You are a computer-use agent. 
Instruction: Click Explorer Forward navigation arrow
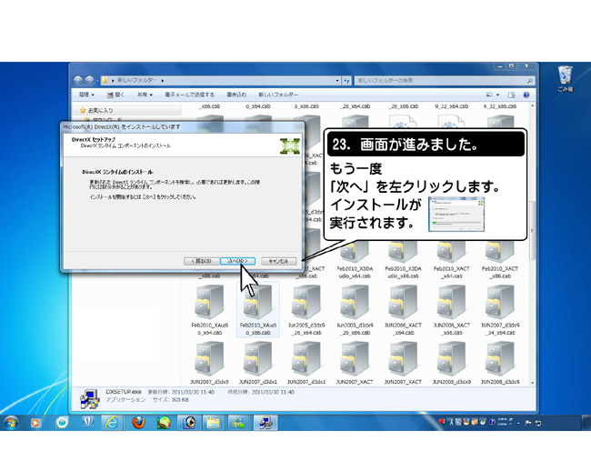point(89,80)
